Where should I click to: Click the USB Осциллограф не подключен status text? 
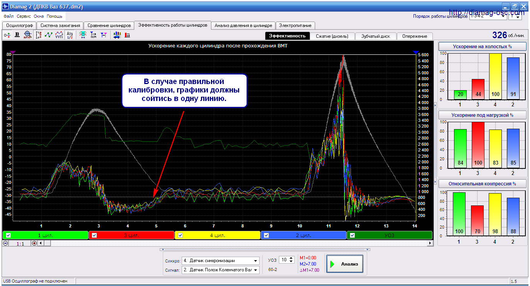click(x=35, y=281)
